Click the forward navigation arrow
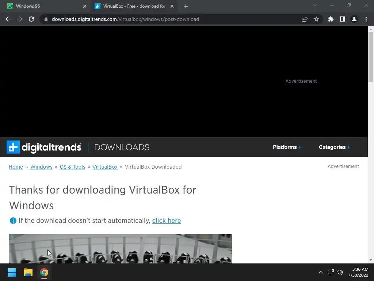Image resolution: width=374 pixels, height=281 pixels. pyautogui.click(x=20, y=19)
